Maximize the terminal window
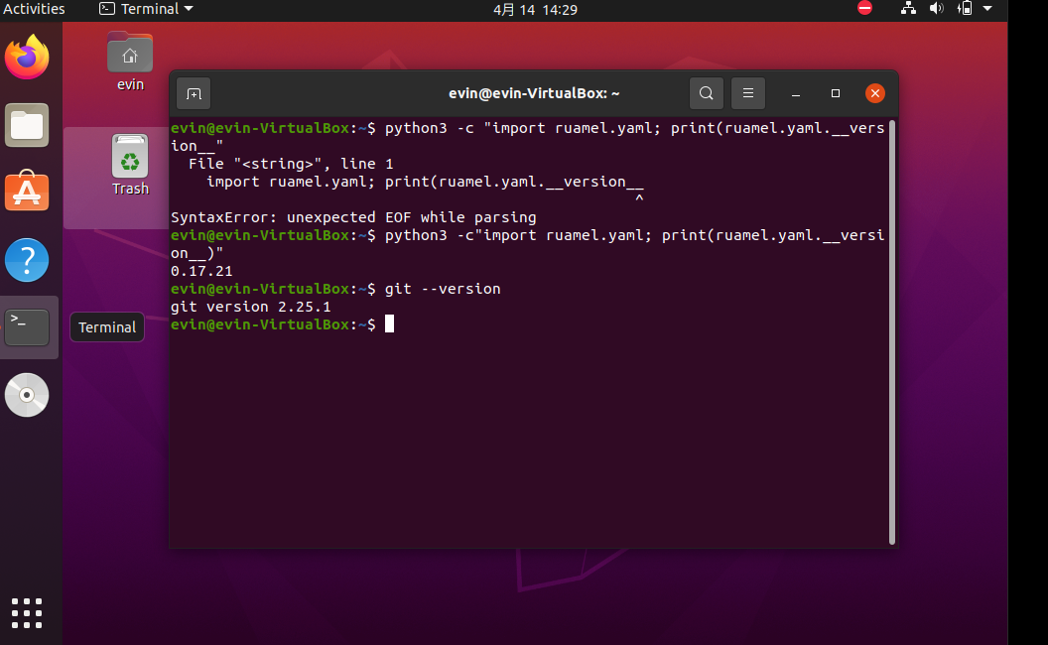The width and height of the screenshot is (1048, 645). click(836, 93)
